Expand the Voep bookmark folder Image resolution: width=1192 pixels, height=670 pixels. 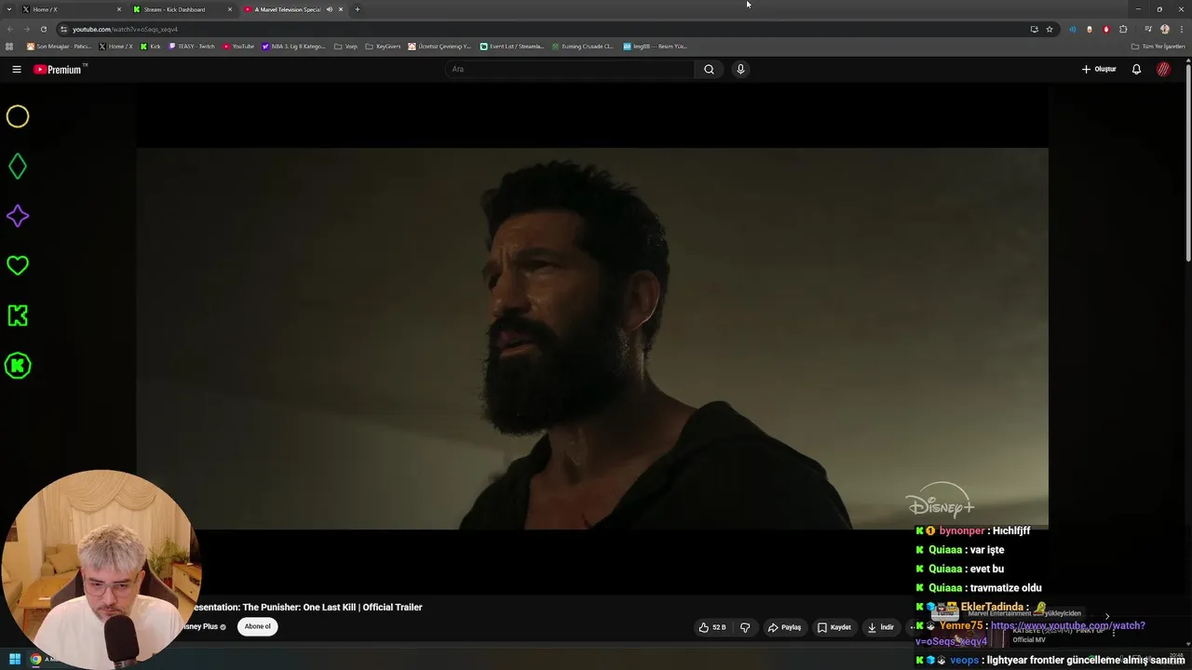coord(345,46)
